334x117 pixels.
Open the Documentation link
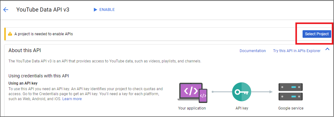click(253, 51)
